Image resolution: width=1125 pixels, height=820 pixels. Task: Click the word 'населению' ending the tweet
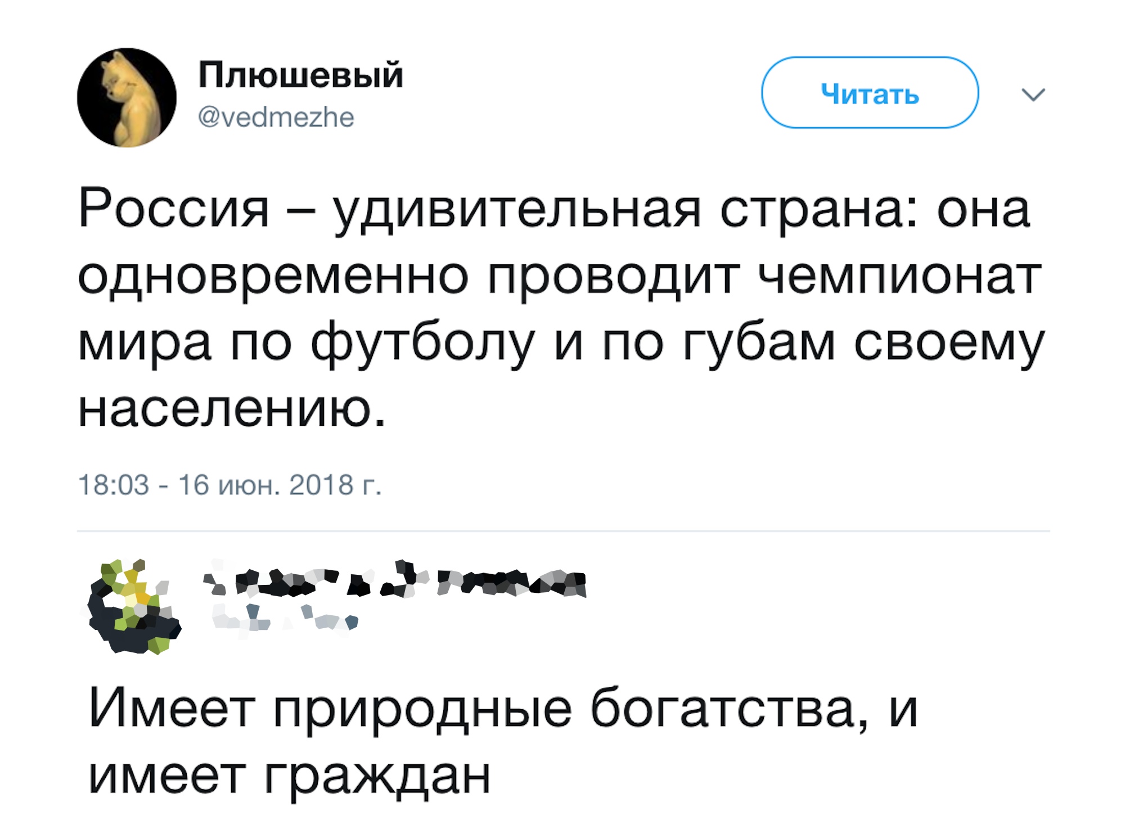pyautogui.click(x=232, y=409)
